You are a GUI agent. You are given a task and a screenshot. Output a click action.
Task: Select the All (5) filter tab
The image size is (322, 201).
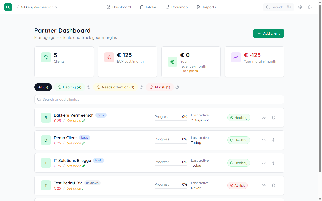(43, 87)
